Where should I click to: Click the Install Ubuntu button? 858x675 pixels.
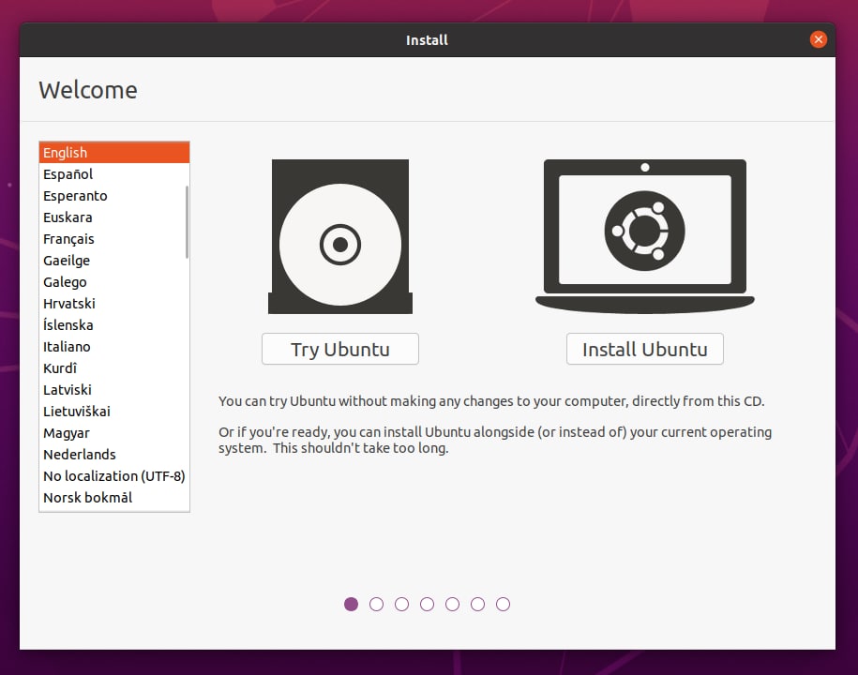tap(644, 349)
